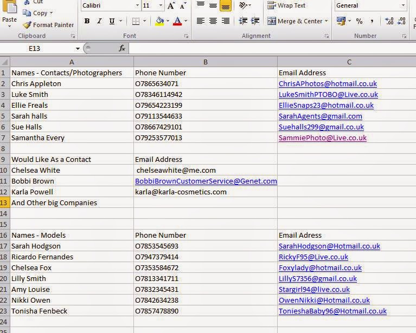Open Font Color dropdown arrow

point(185,21)
